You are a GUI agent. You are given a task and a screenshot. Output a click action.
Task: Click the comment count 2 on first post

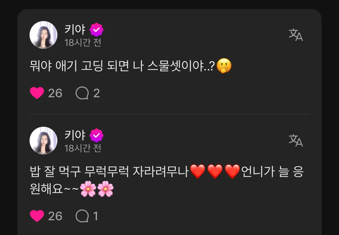[x=97, y=93]
